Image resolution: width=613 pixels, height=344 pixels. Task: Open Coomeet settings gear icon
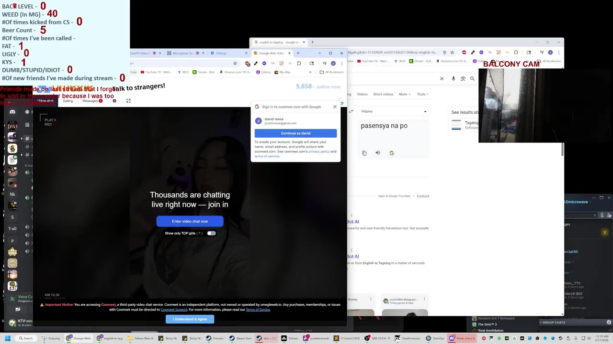pos(114,101)
